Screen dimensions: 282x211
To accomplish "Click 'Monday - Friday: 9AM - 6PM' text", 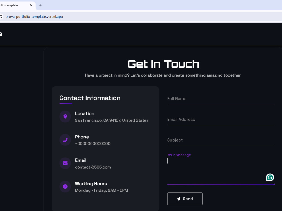I will [102, 190].
